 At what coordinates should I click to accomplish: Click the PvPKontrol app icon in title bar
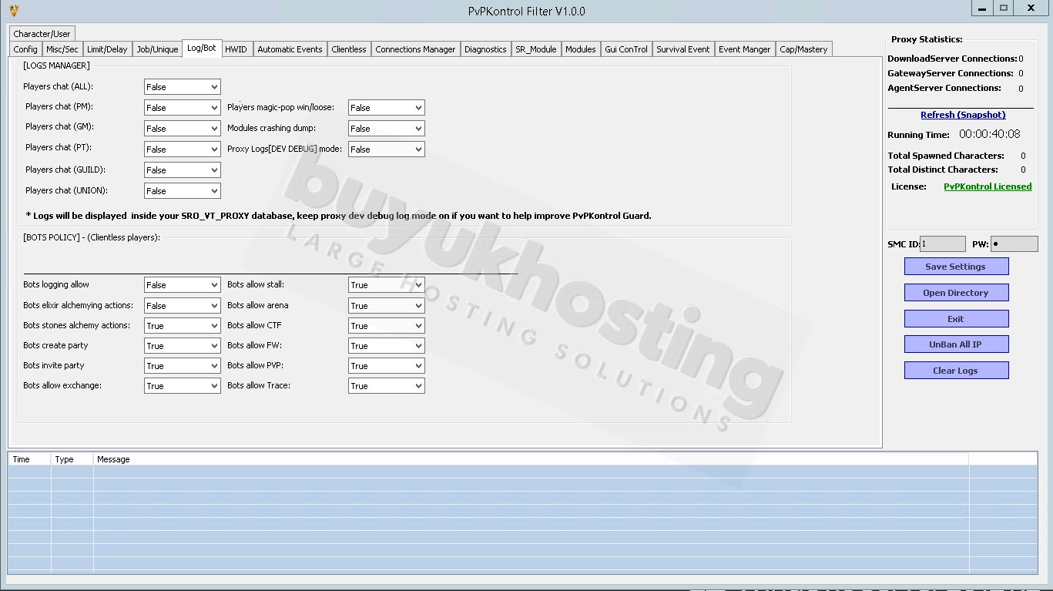(x=13, y=11)
